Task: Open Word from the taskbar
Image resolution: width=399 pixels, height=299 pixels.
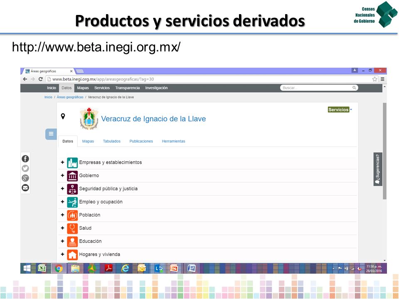Action: click(192, 268)
